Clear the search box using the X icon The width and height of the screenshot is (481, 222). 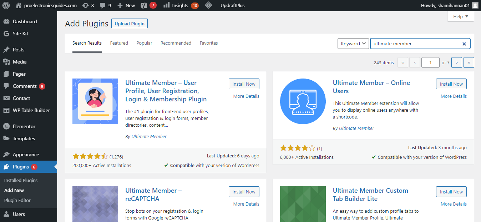464,44
